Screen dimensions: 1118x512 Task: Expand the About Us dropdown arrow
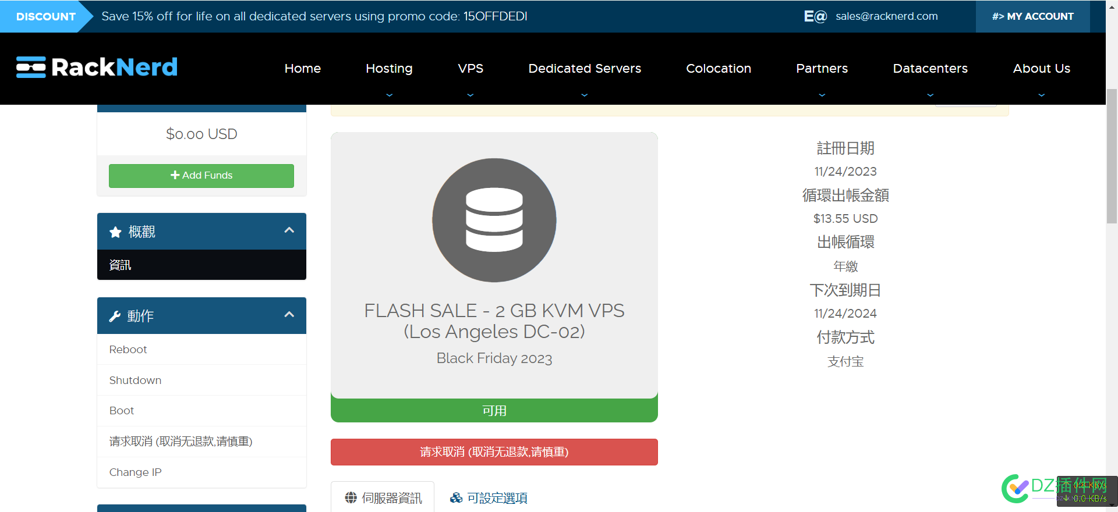tap(1042, 95)
